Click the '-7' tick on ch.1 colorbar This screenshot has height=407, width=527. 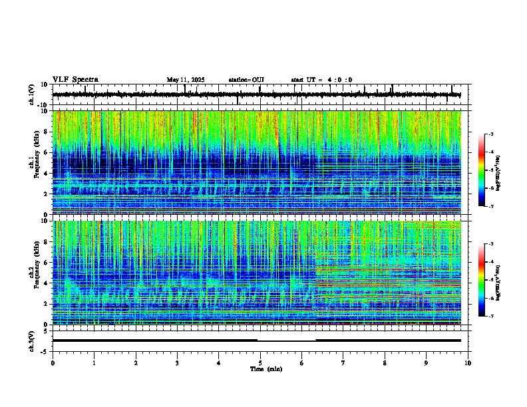[x=490, y=206]
